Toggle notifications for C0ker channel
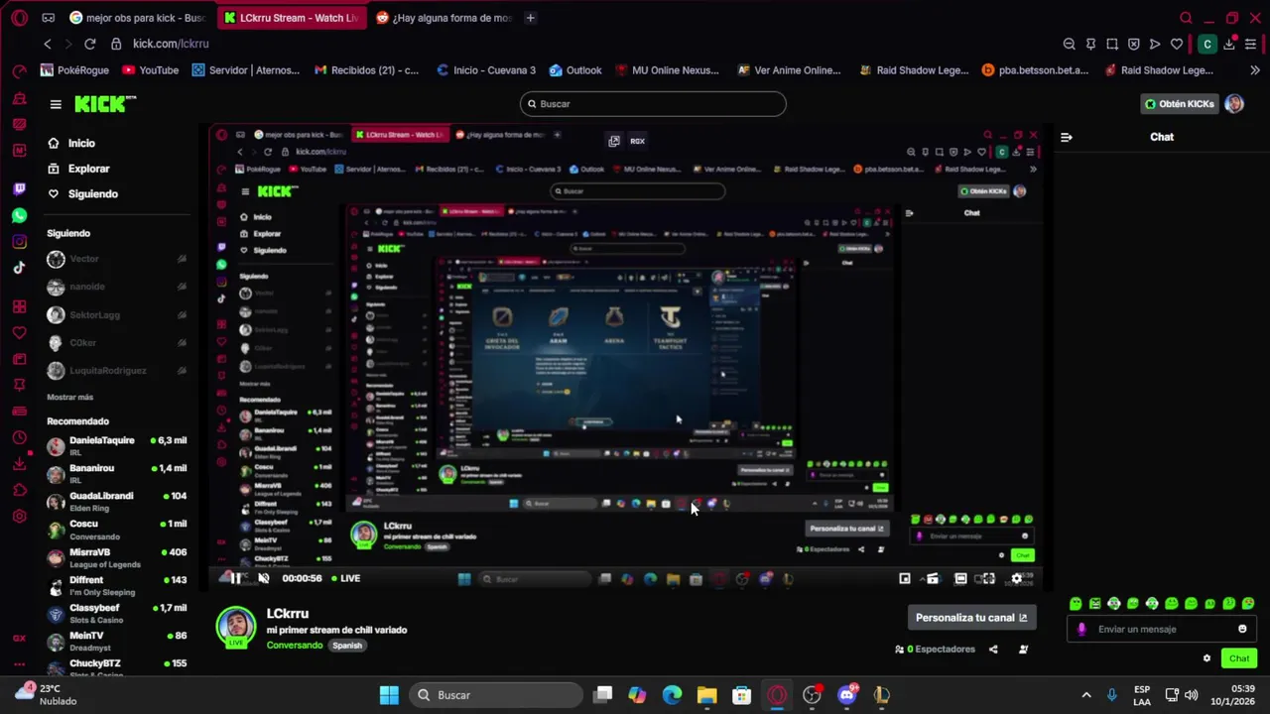Viewport: 1270px width, 714px height. coord(182,342)
